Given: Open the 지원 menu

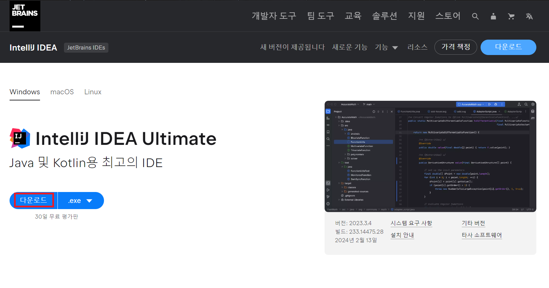Looking at the screenshot, I should (x=416, y=16).
